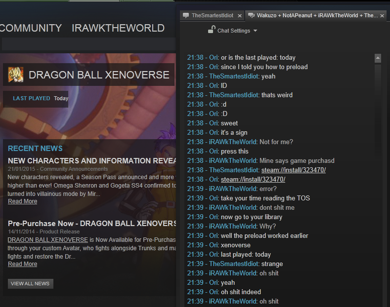
Task: Close the TheSmartestIdiot chat tab
Action: pyautogui.click(x=240, y=16)
